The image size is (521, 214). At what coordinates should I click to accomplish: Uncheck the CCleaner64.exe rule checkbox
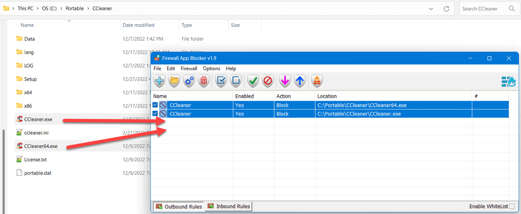tap(155, 105)
